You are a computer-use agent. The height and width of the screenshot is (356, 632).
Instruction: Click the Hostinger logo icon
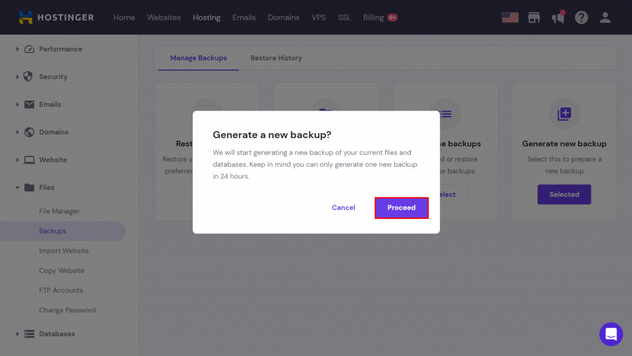pos(25,17)
